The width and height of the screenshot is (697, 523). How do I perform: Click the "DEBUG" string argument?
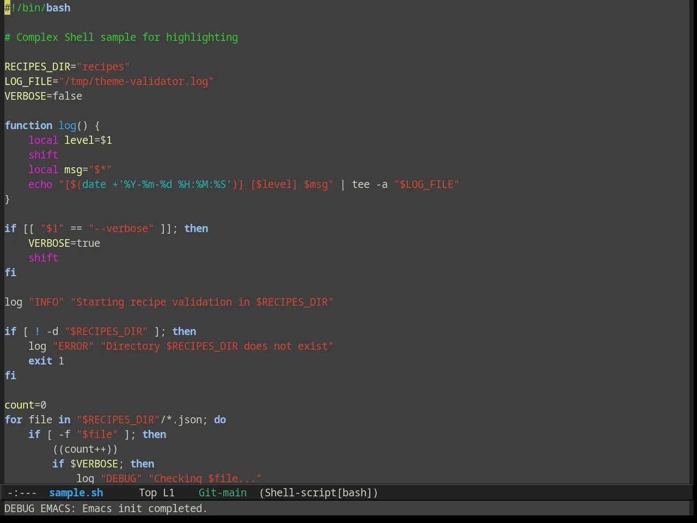click(121, 478)
